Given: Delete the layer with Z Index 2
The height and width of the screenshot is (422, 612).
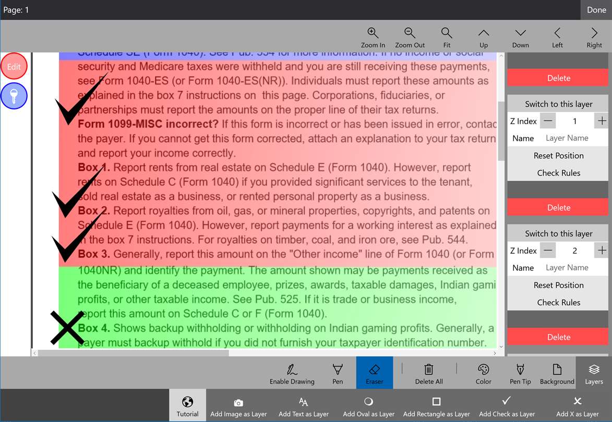Looking at the screenshot, I should pos(558,337).
